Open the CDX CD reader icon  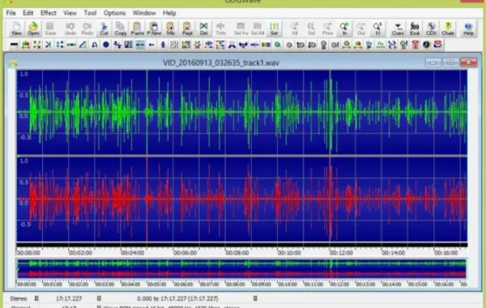pyautogui.click(x=431, y=29)
